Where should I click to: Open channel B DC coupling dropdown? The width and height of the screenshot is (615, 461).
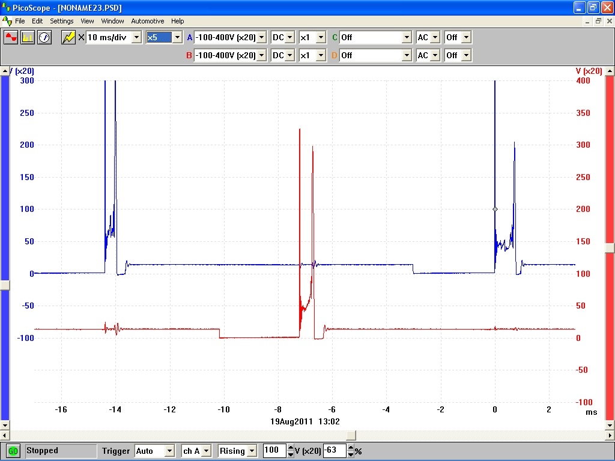290,55
